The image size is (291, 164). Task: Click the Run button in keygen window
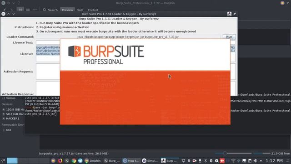[x=229, y=36]
